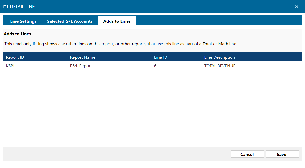Save the detail line changes
This screenshot has width=305, height=168.
[282, 154]
